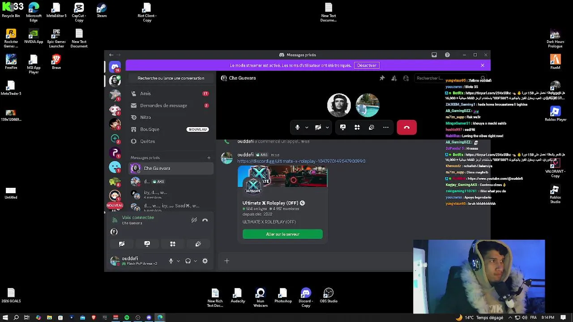
Task: Mute microphone in call controls
Action: tap(297, 127)
